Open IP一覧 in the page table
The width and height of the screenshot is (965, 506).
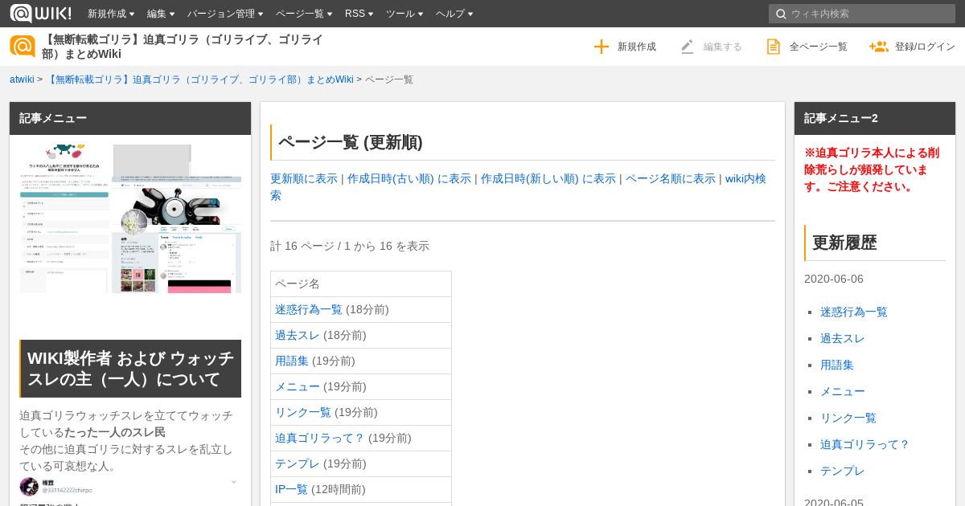[x=291, y=489]
